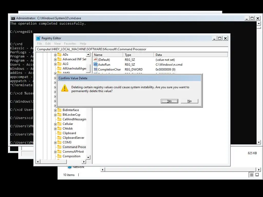Click Explorer horizontal scrollbar left arrow
This screenshot has height=197, width=263.
coord(103,170)
